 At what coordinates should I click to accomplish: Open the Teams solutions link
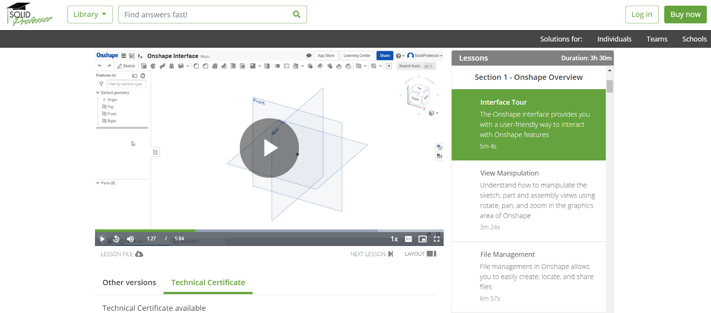[657, 39]
